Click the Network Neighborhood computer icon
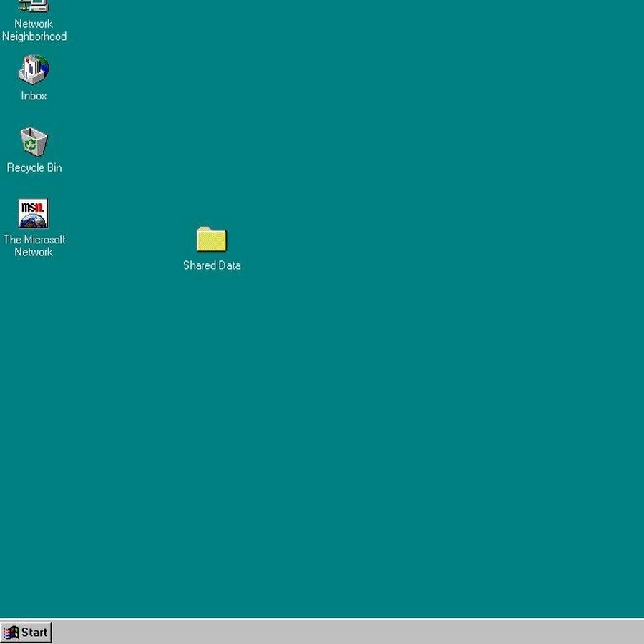Viewport: 644px width, 644px height. tap(33, 6)
